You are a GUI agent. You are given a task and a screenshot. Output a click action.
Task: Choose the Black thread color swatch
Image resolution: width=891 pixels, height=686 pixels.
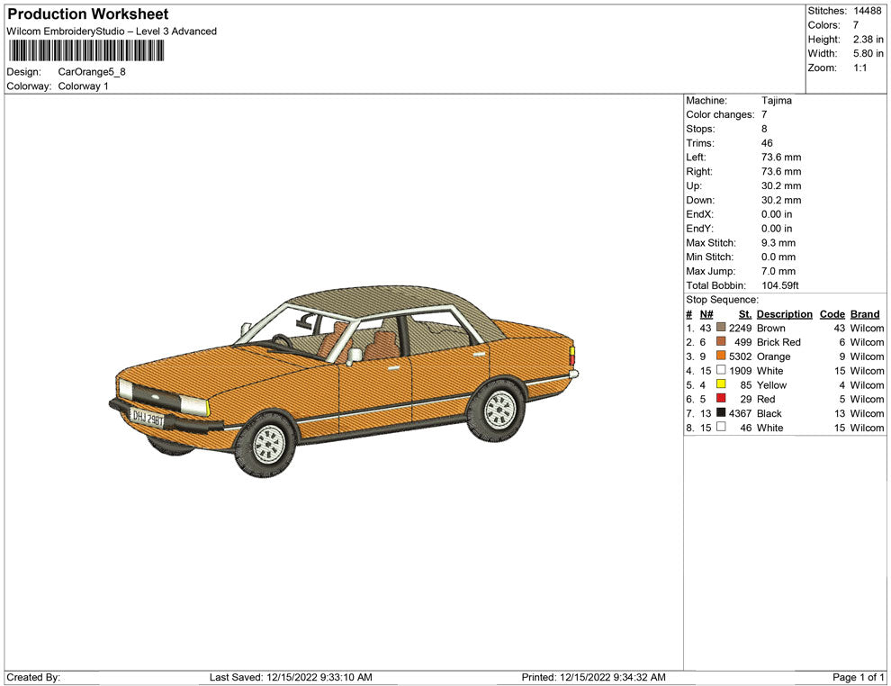(721, 413)
